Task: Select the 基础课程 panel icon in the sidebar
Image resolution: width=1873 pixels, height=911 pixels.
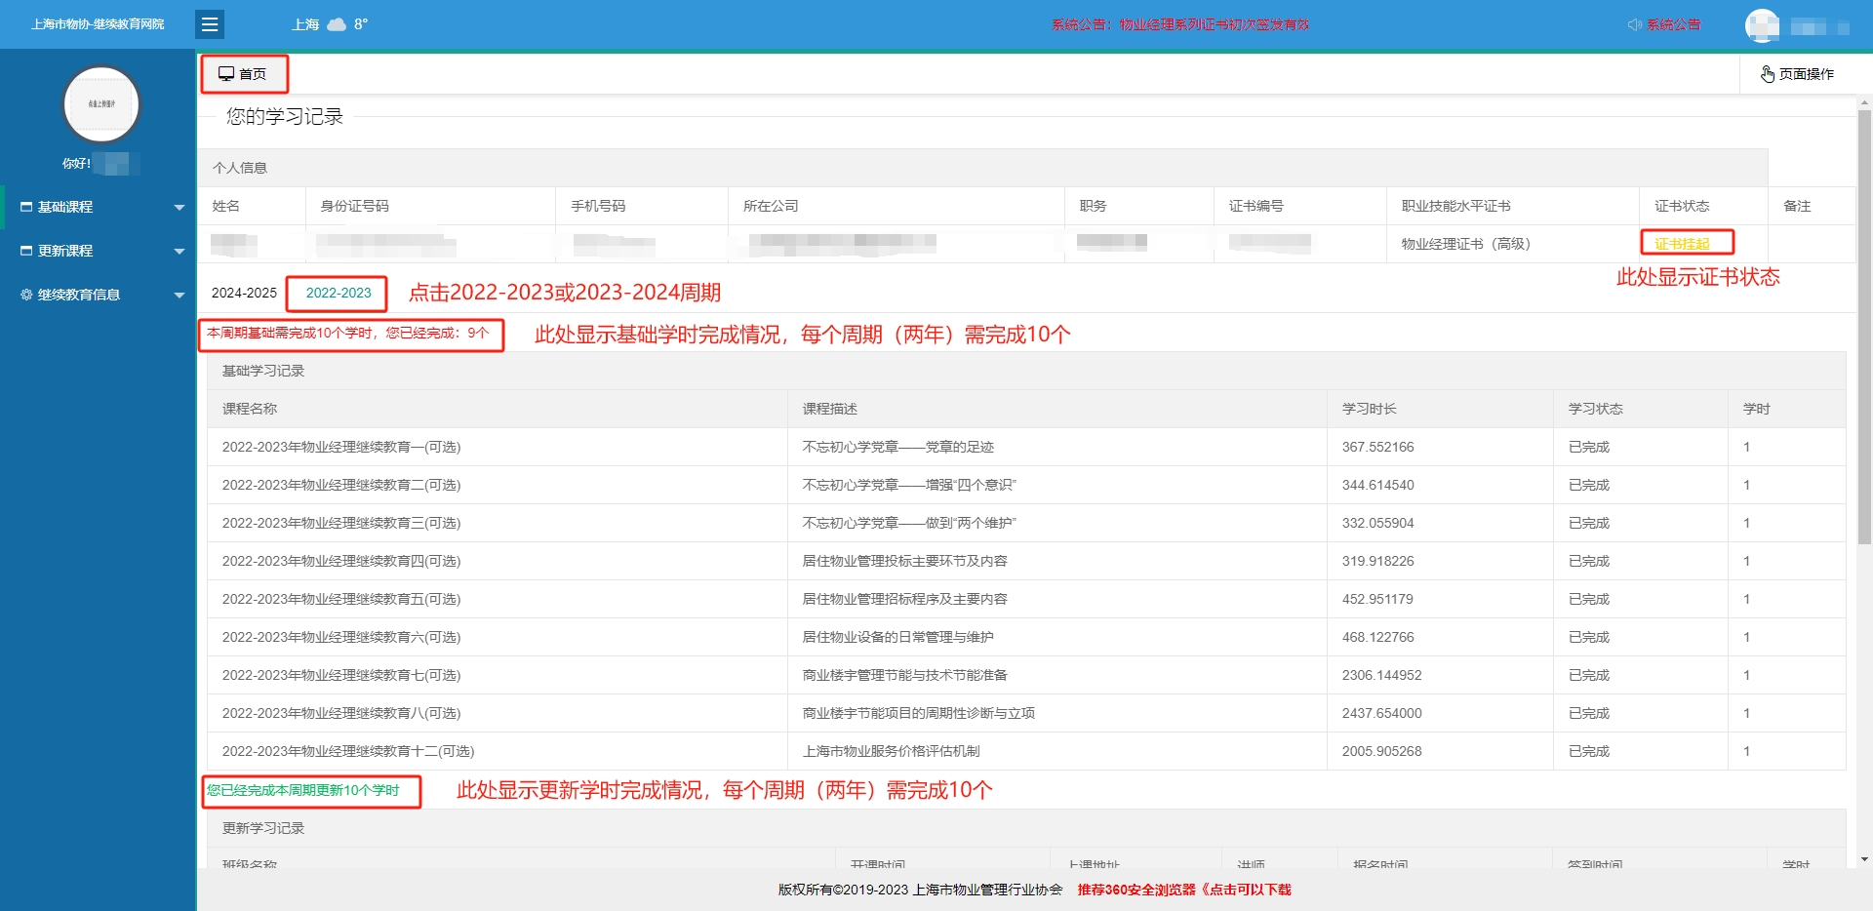Action: [x=26, y=207]
